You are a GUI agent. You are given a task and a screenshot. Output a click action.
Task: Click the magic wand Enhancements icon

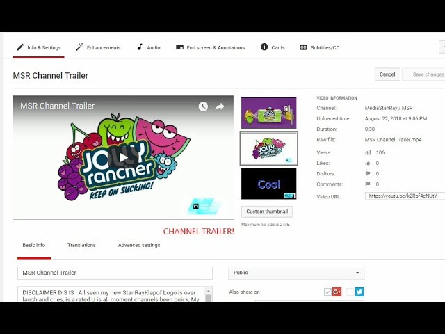[79, 47]
